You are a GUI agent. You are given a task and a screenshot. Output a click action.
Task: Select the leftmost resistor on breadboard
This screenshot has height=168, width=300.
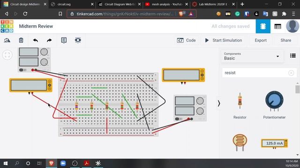(x=76, y=106)
